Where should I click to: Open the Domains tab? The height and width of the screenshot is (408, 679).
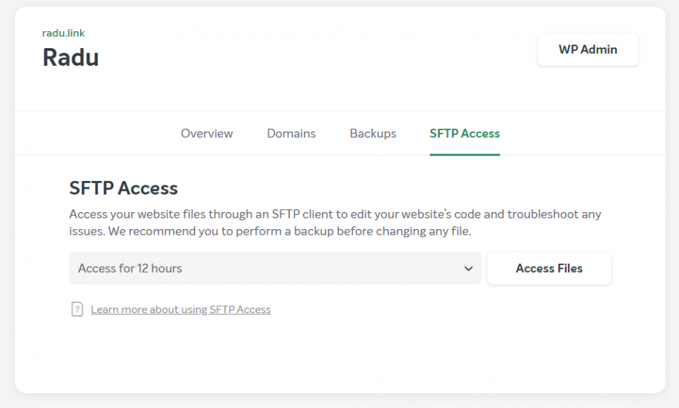pyautogui.click(x=291, y=134)
